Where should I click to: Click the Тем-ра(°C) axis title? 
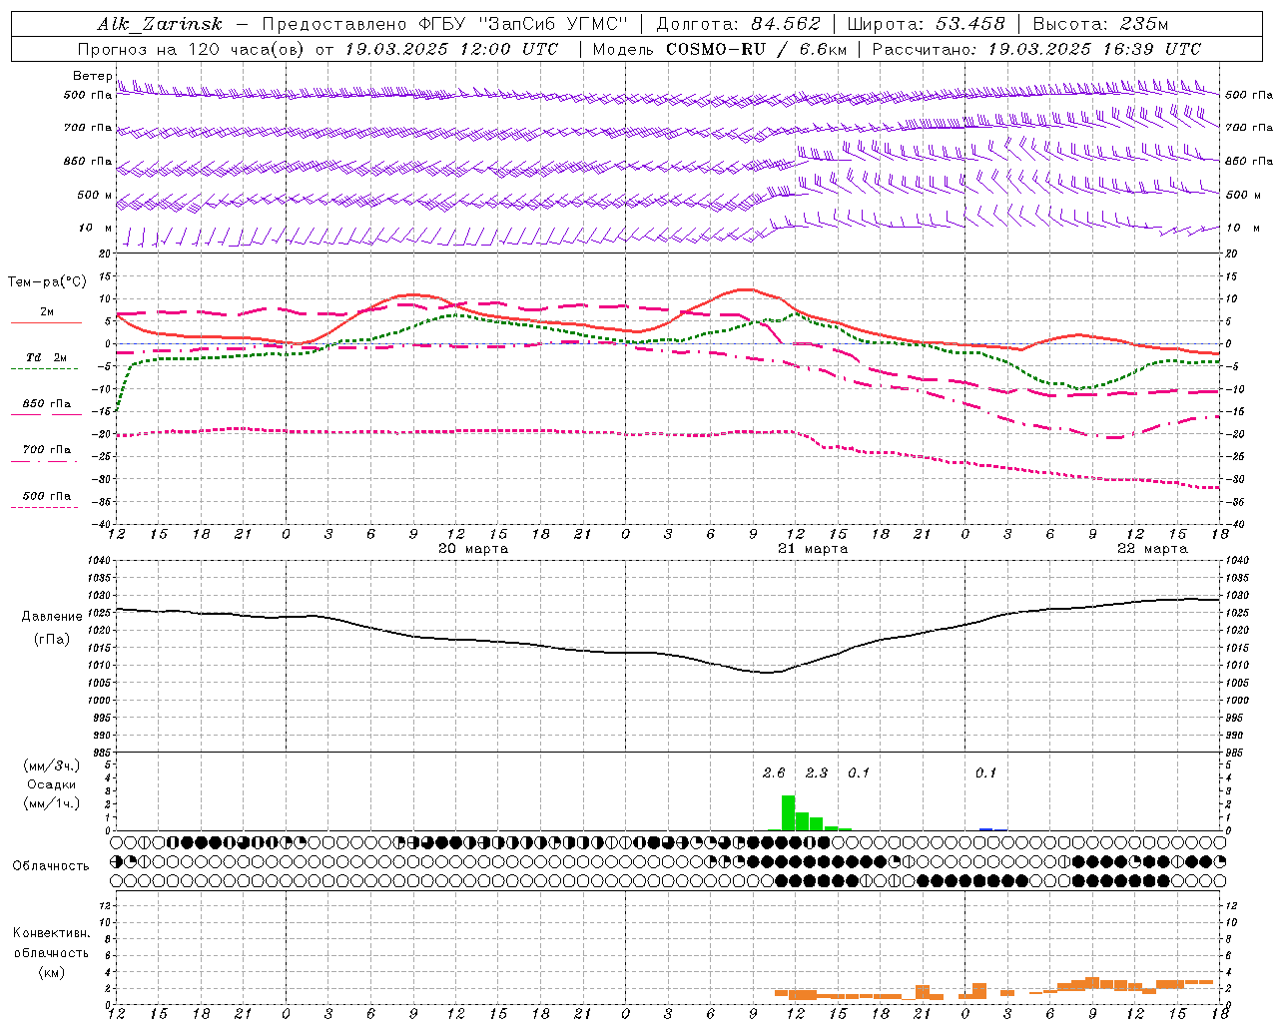[47, 282]
